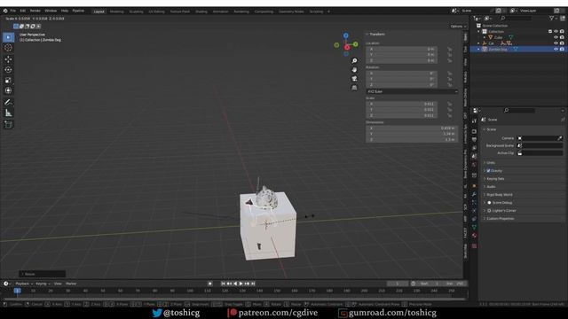This screenshot has height=319, width=568.
Task: Toggle visibility eye of Collection row
Action: (x=556, y=32)
